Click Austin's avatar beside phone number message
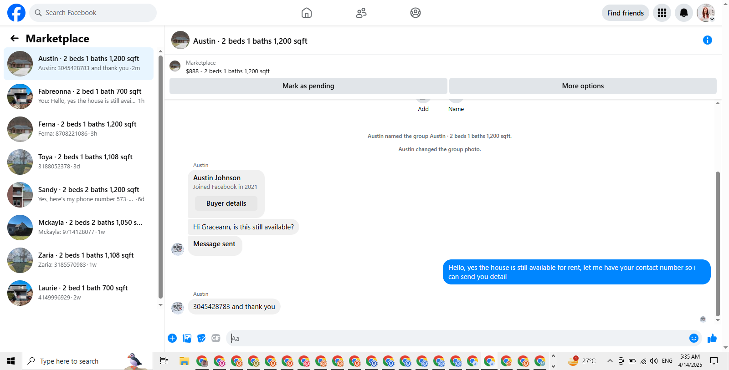729x370 pixels. point(177,308)
